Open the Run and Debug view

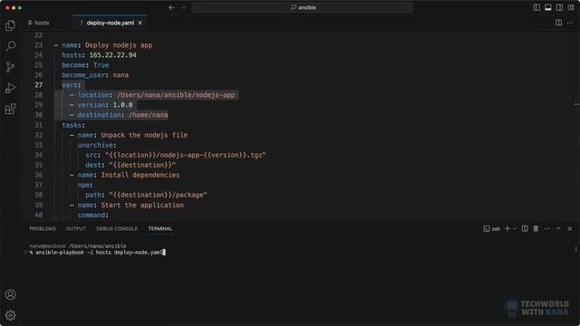click(10, 88)
